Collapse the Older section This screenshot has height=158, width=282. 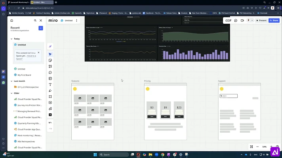click(x=11, y=93)
